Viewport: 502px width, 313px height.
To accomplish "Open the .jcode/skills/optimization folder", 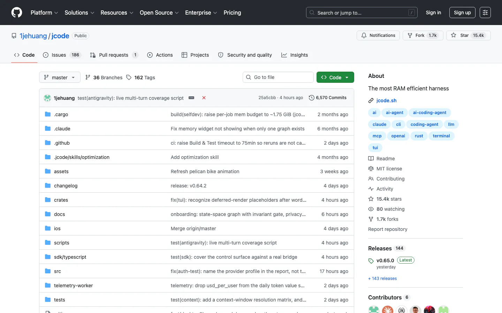I will point(82,157).
